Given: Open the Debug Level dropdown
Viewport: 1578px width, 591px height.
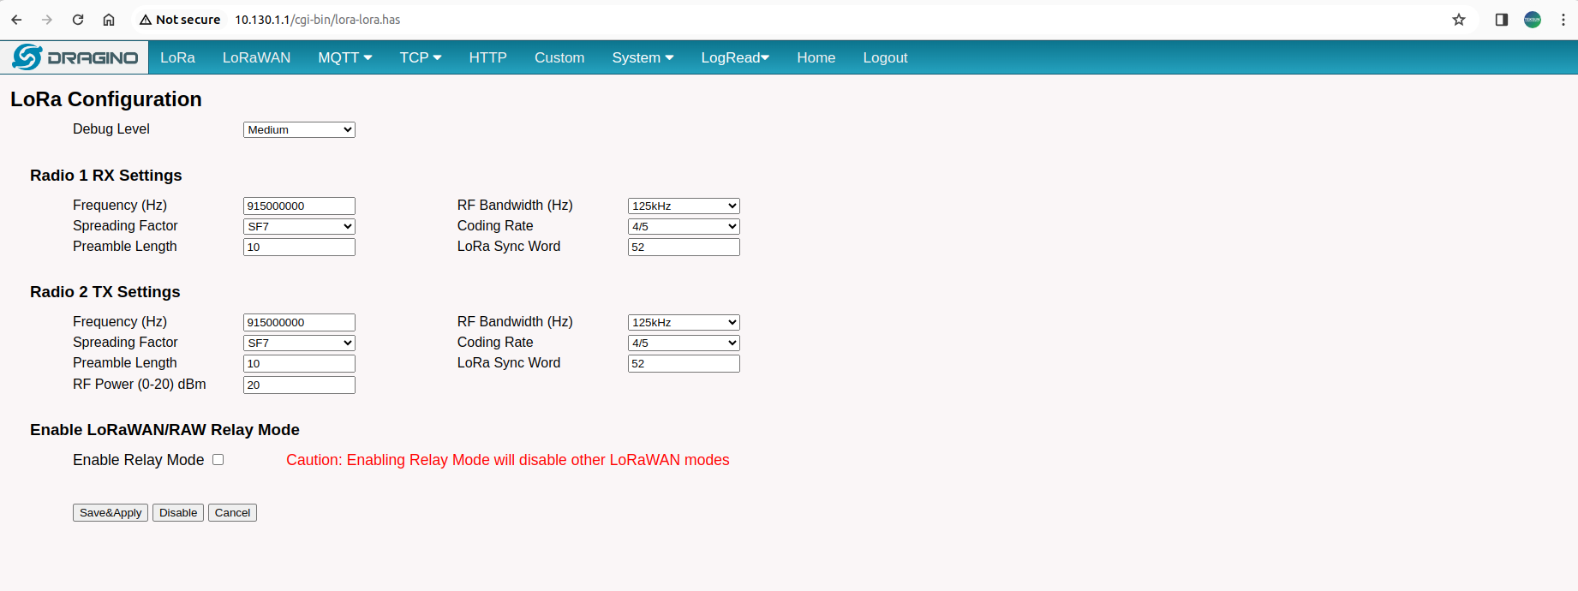Looking at the screenshot, I should point(299,130).
